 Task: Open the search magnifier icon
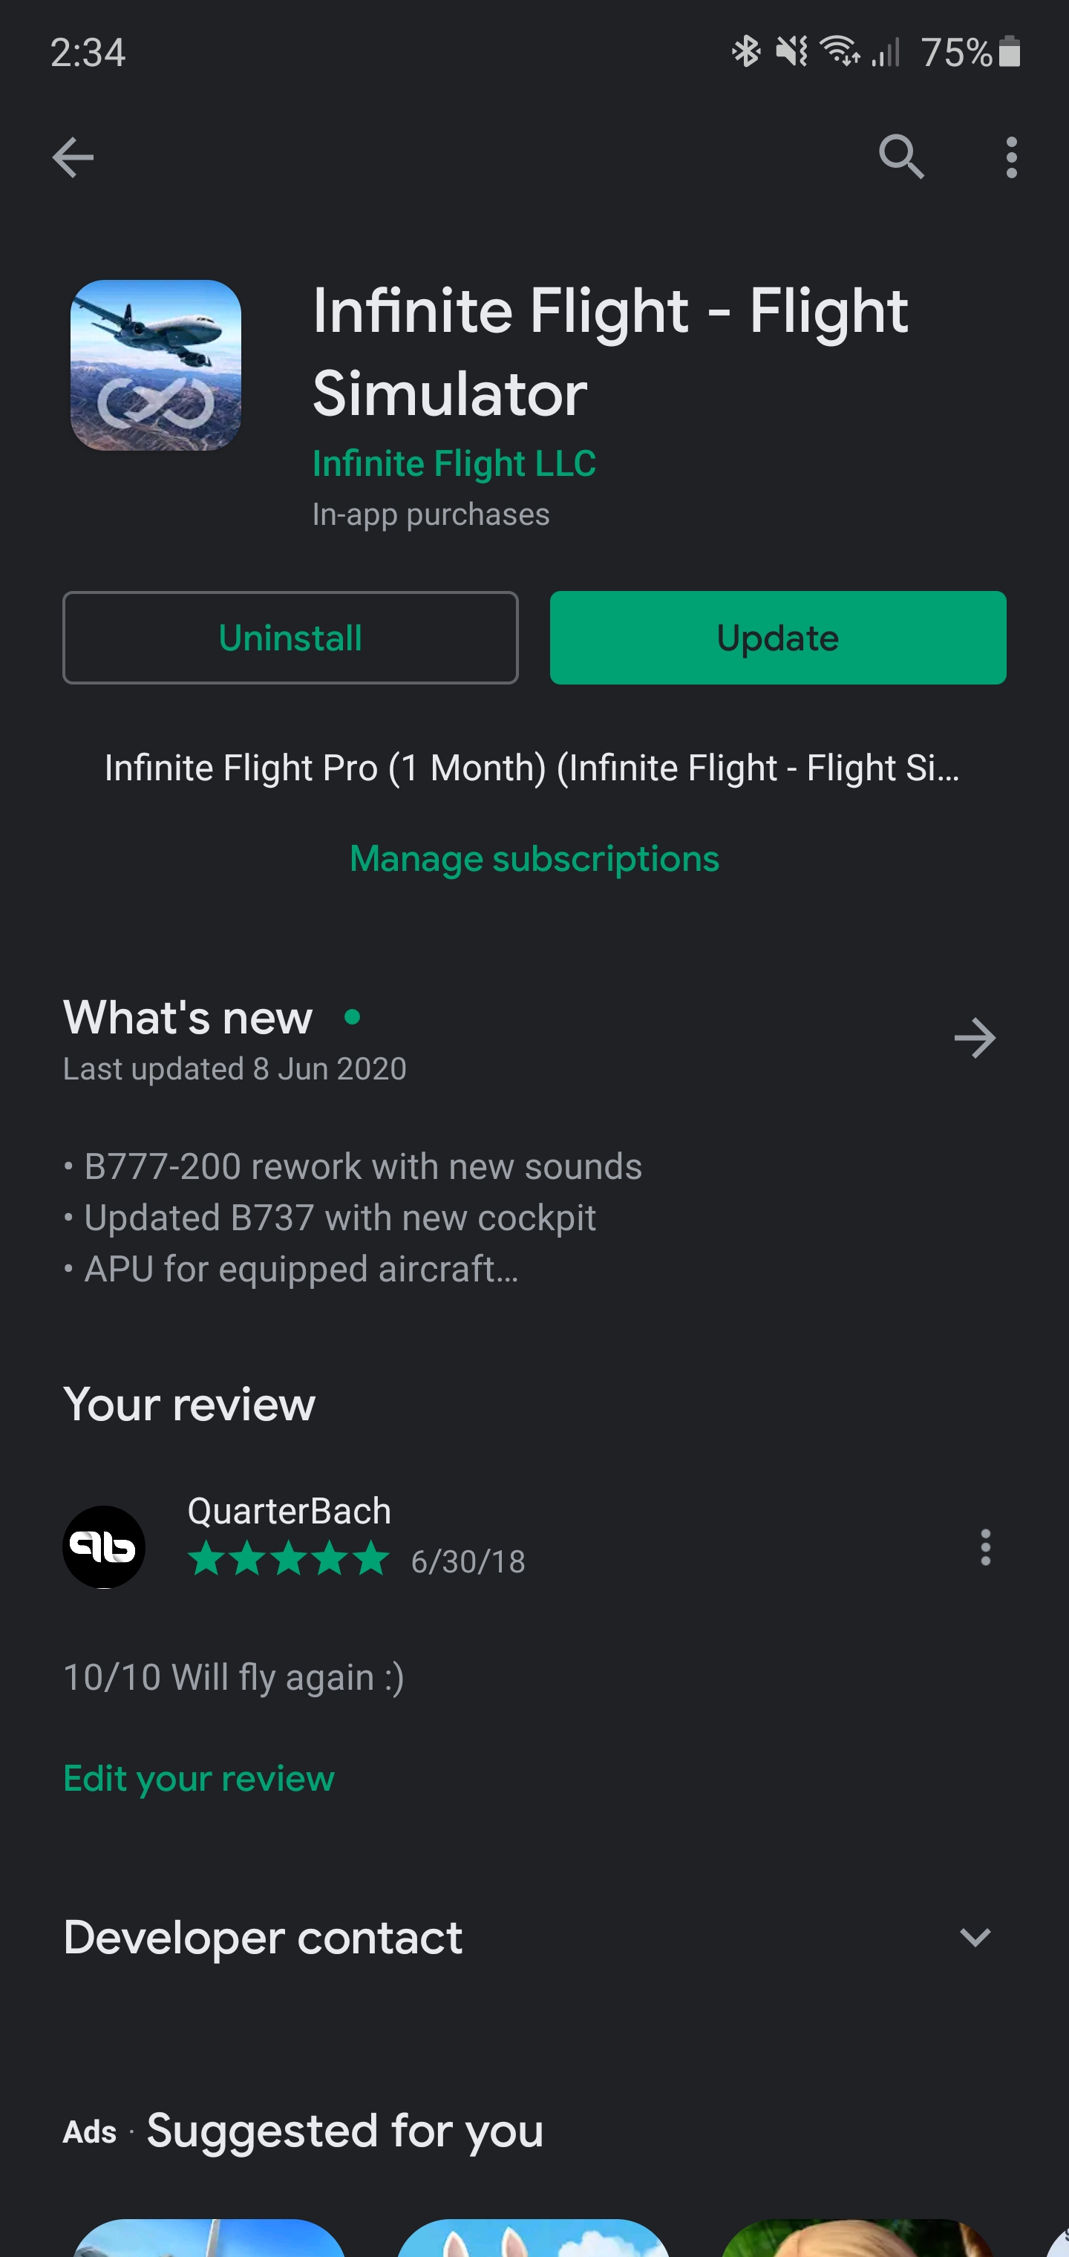pyautogui.click(x=900, y=157)
